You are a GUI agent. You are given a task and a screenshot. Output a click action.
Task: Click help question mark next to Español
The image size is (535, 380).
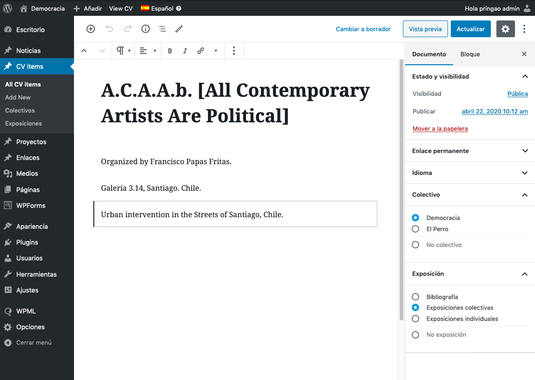point(179,8)
